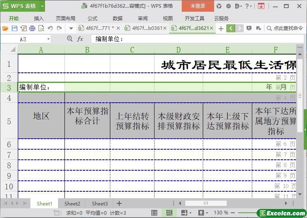Click the Open folder icon
Image resolution: width=307 pixels, height=218 pixels.
5,28
